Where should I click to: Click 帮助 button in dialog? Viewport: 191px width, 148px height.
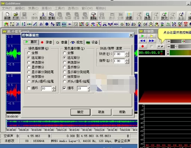[122, 112]
